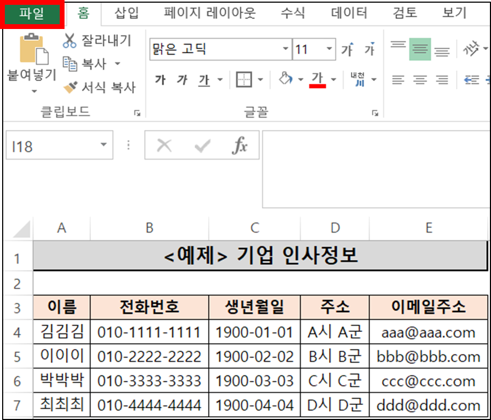Expand the 복사 dropdown arrow

pyautogui.click(x=118, y=64)
